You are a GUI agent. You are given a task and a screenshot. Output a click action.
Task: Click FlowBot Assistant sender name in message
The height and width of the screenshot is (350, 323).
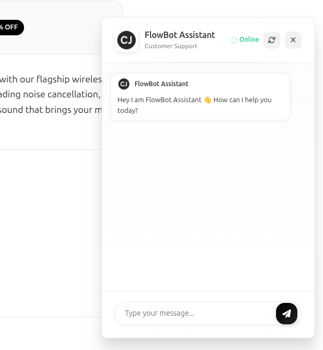(161, 84)
